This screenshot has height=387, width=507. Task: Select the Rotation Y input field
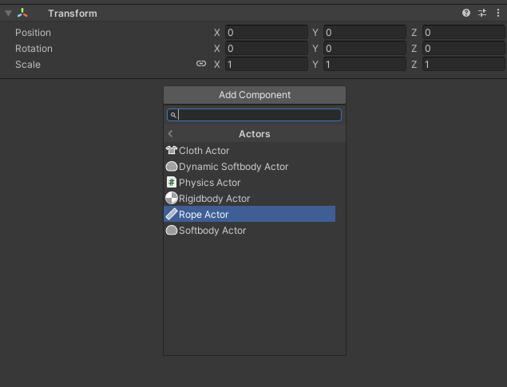pyautogui.click(x=363, y=49)
